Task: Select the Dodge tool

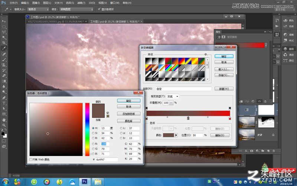Action: [4, 92]
